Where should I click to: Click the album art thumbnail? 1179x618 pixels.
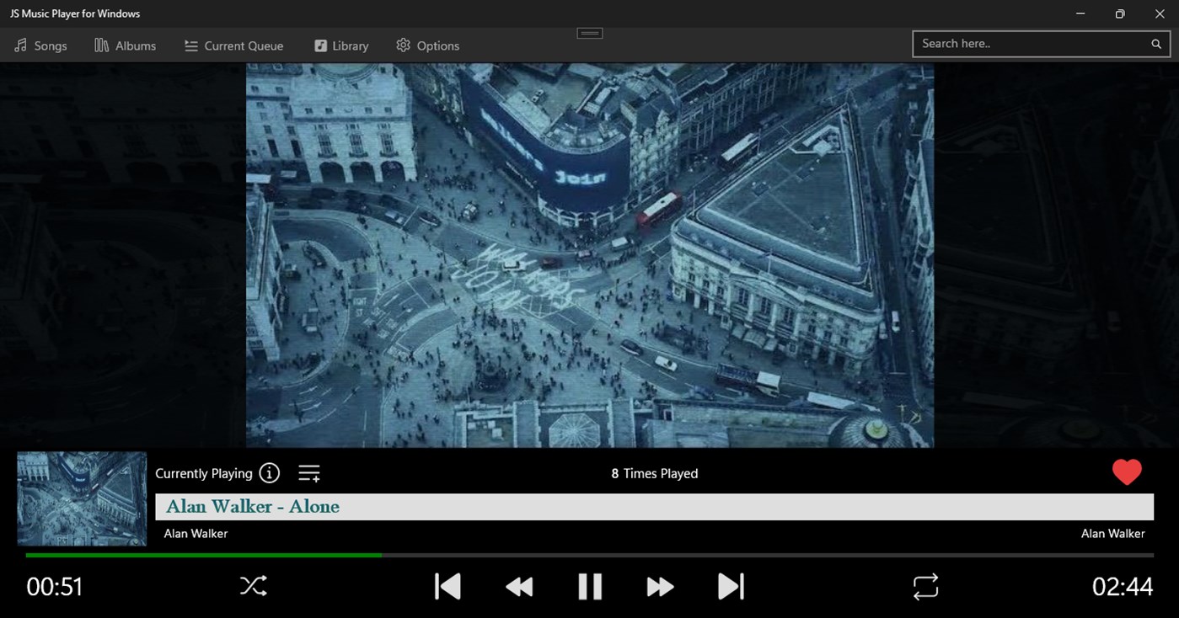(x=81, y=498)
